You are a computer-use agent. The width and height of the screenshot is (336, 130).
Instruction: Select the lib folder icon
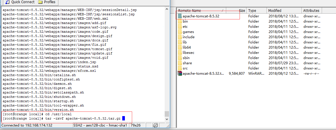[x=179, y=42]
